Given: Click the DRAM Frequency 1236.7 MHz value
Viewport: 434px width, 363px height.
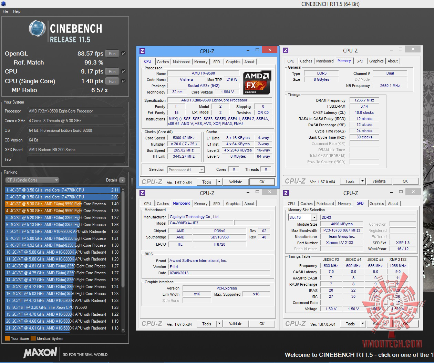Looking at the screenshot, I should tap(364, 100).
